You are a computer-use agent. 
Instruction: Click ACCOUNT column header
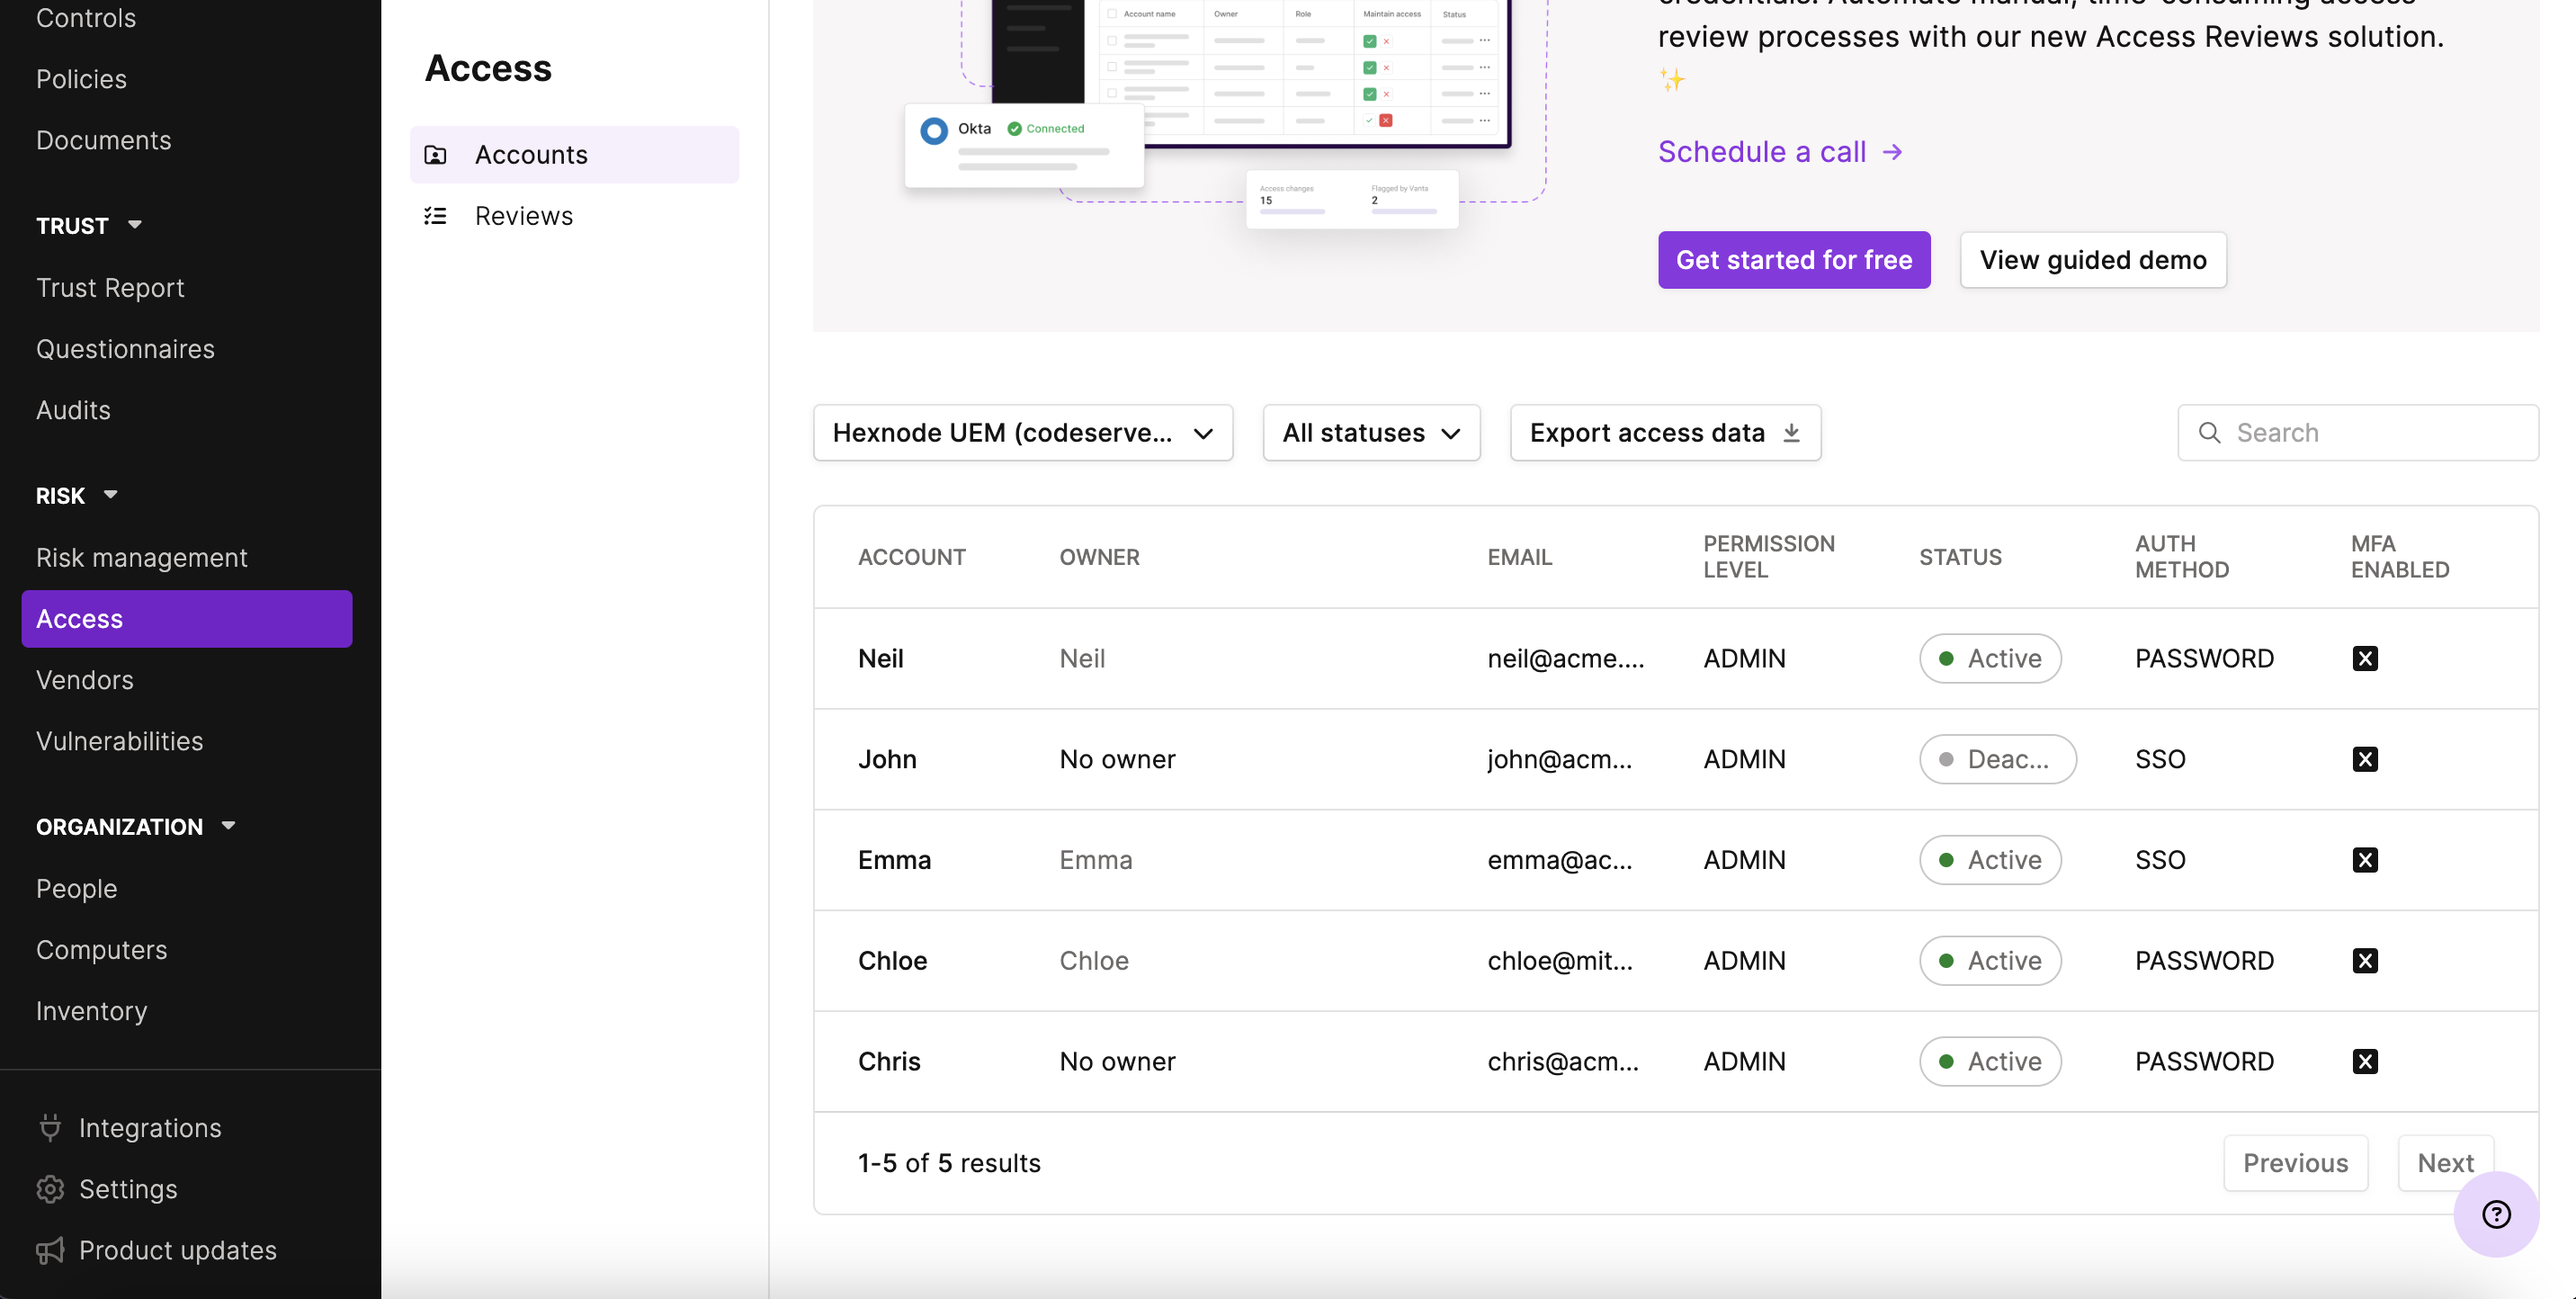911,558
